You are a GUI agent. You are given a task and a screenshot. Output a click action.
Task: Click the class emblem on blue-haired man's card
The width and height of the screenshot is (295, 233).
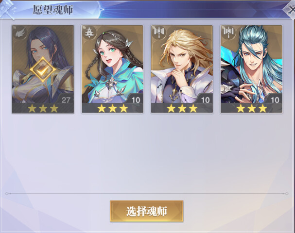[x=228, y=33]
